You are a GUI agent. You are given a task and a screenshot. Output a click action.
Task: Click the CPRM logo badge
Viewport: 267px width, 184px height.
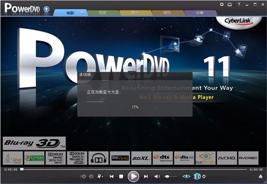pyautogui.click(x=34, y=158)
